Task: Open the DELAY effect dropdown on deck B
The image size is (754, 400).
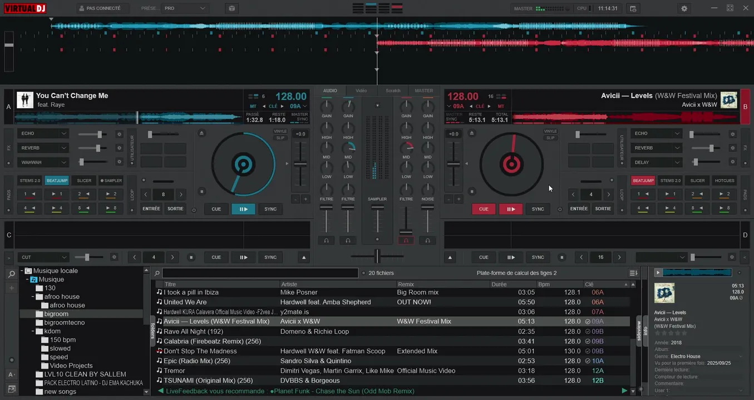Action: [657, 162]
